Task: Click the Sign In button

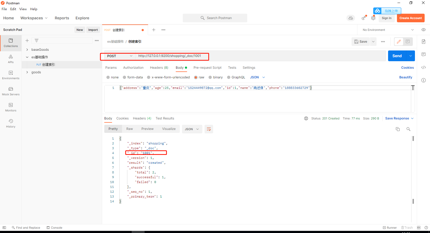Action: pyautogui.click(x=387, y=18)
